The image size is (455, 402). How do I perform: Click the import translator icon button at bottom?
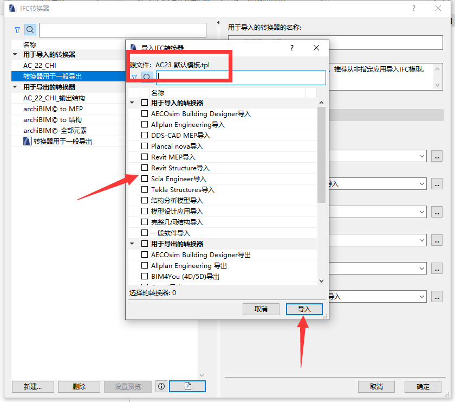tap(187, 386)
